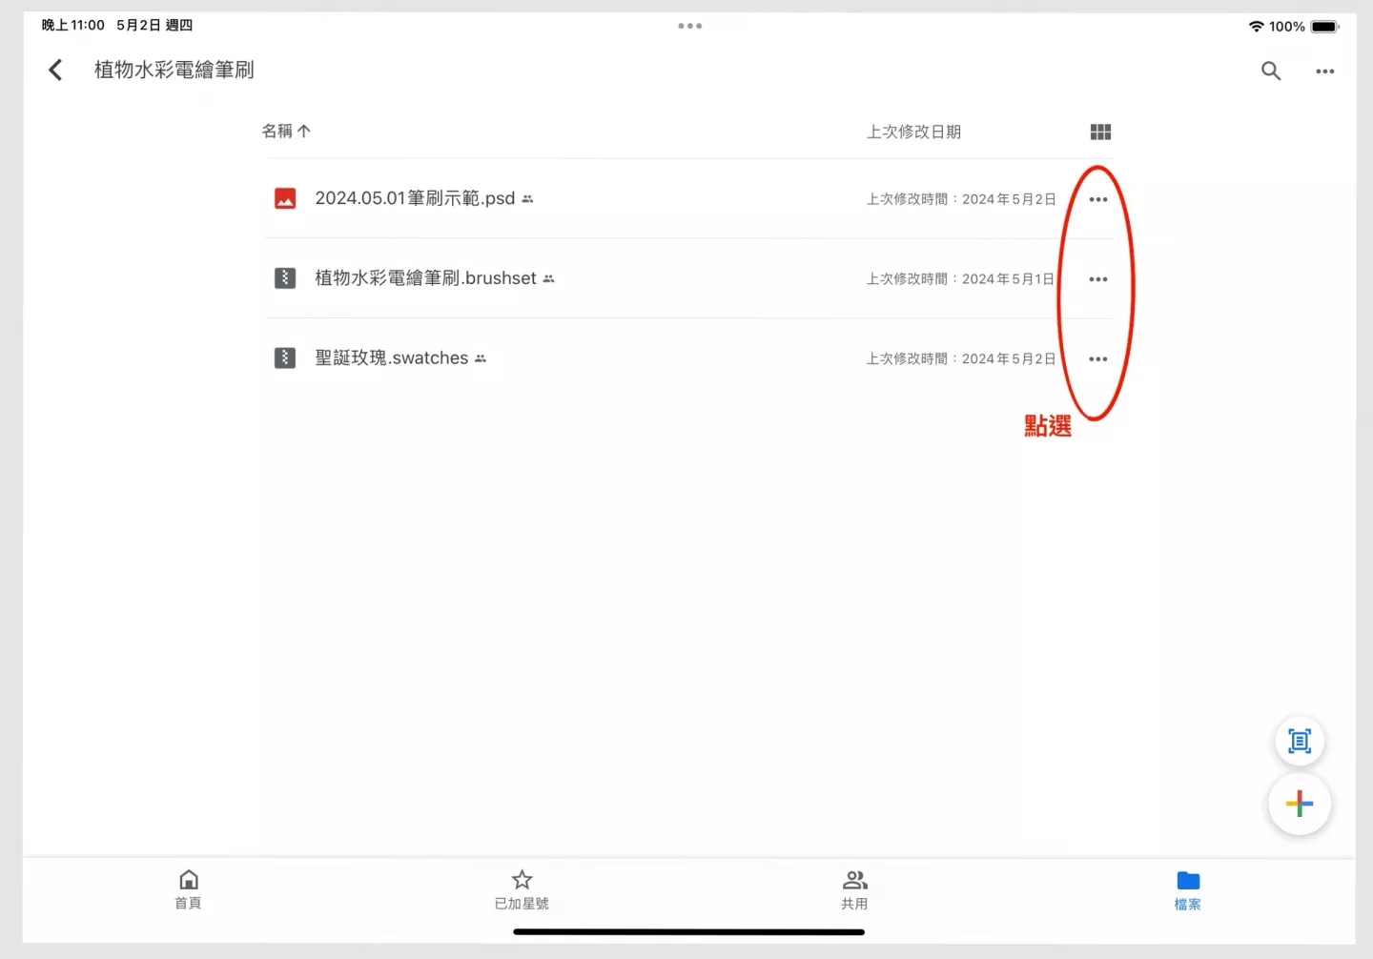
Task: Switch to 已加星號 starred tab
Action: click(x=522, y=888)
